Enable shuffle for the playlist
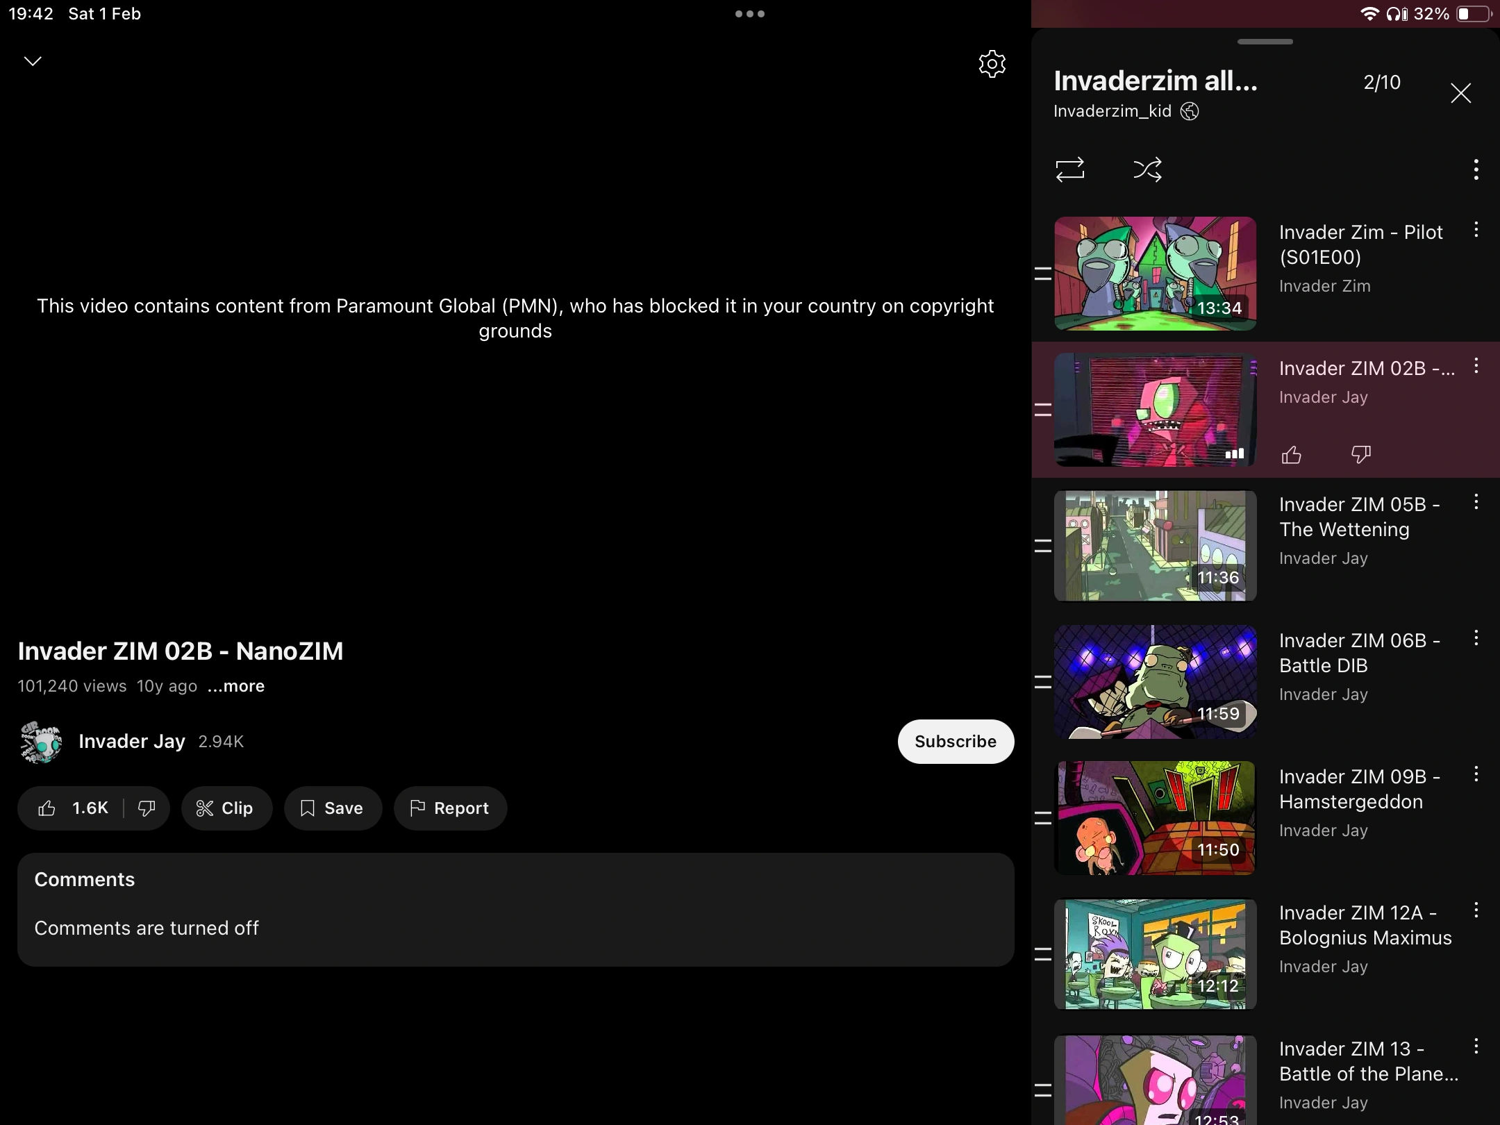1500x1125 pixels. click(1147, 169)
